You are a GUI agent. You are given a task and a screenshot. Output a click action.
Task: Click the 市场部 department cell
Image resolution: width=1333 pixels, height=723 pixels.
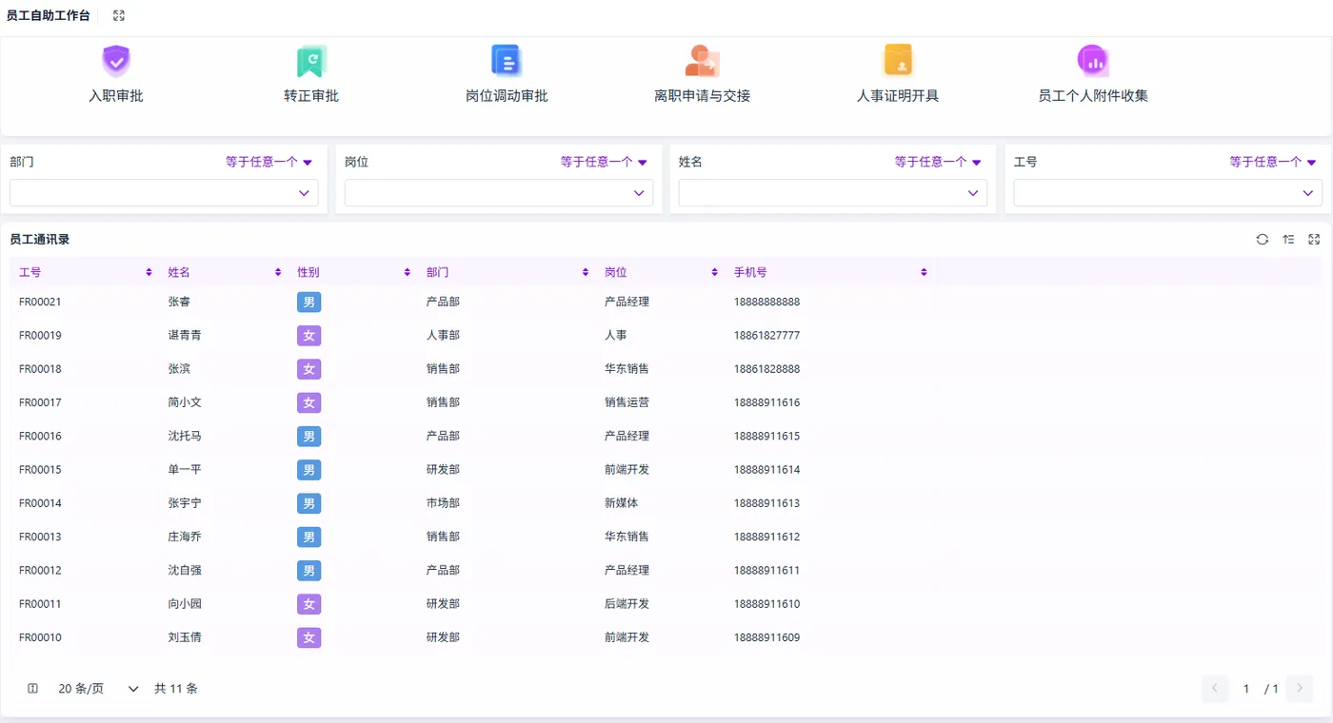(x=443, y=503)
